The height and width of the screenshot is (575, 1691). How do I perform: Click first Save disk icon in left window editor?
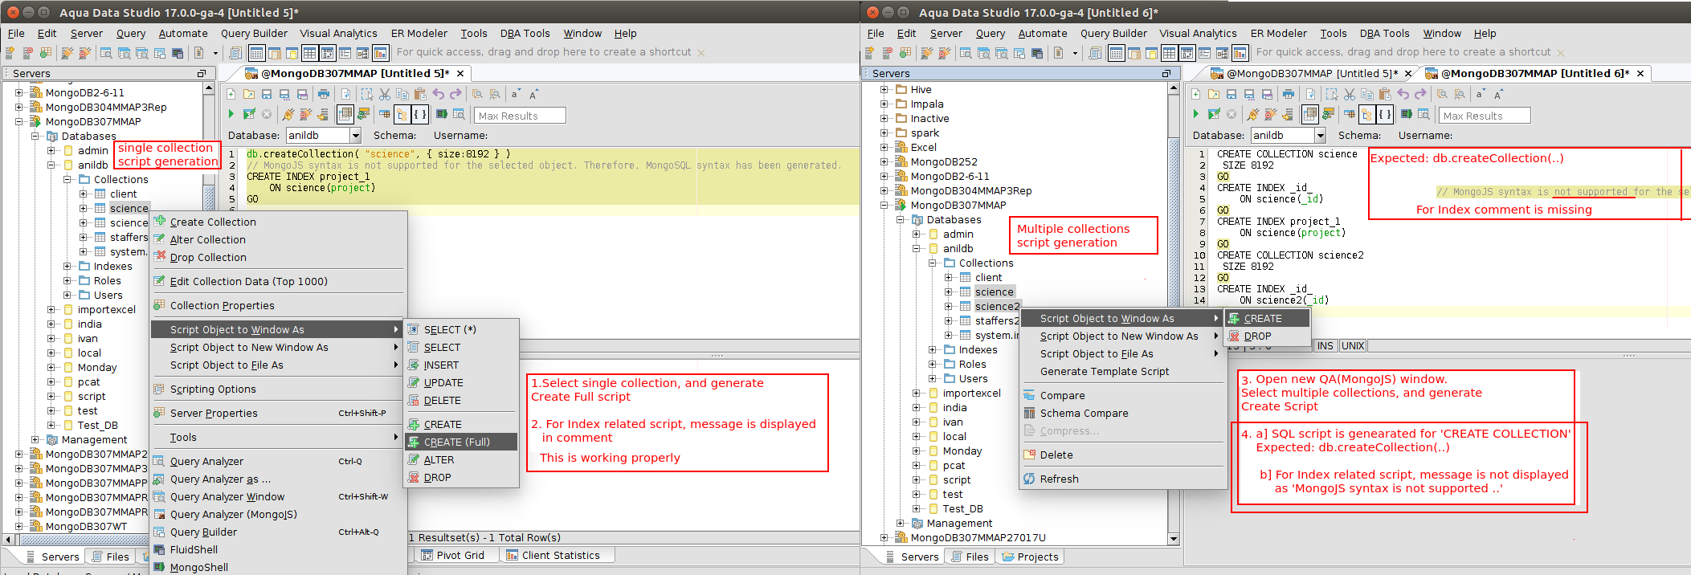coord(267,94)
